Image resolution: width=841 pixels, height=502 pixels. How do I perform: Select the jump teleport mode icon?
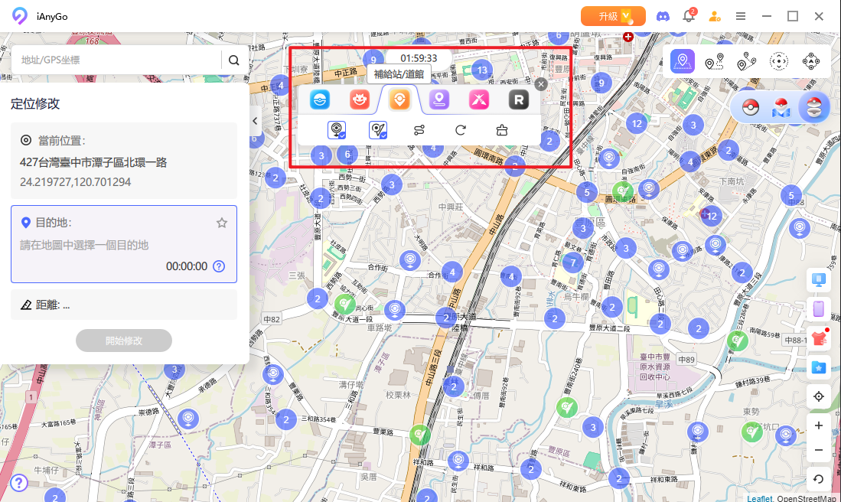click(779, 62)
